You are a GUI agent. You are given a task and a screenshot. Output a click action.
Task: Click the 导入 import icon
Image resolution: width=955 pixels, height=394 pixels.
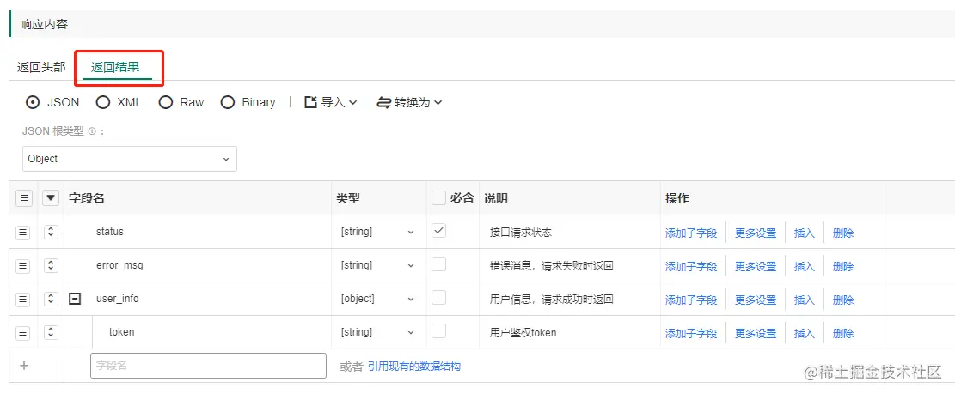pos(310,102)
